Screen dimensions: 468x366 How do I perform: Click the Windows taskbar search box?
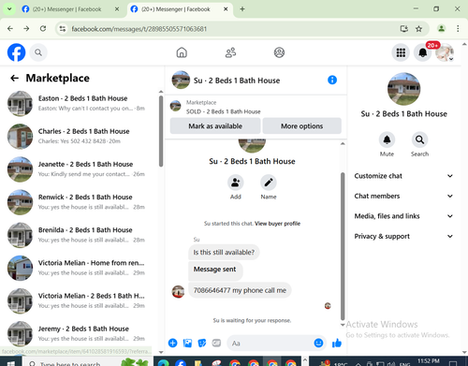tap(87, 362)
